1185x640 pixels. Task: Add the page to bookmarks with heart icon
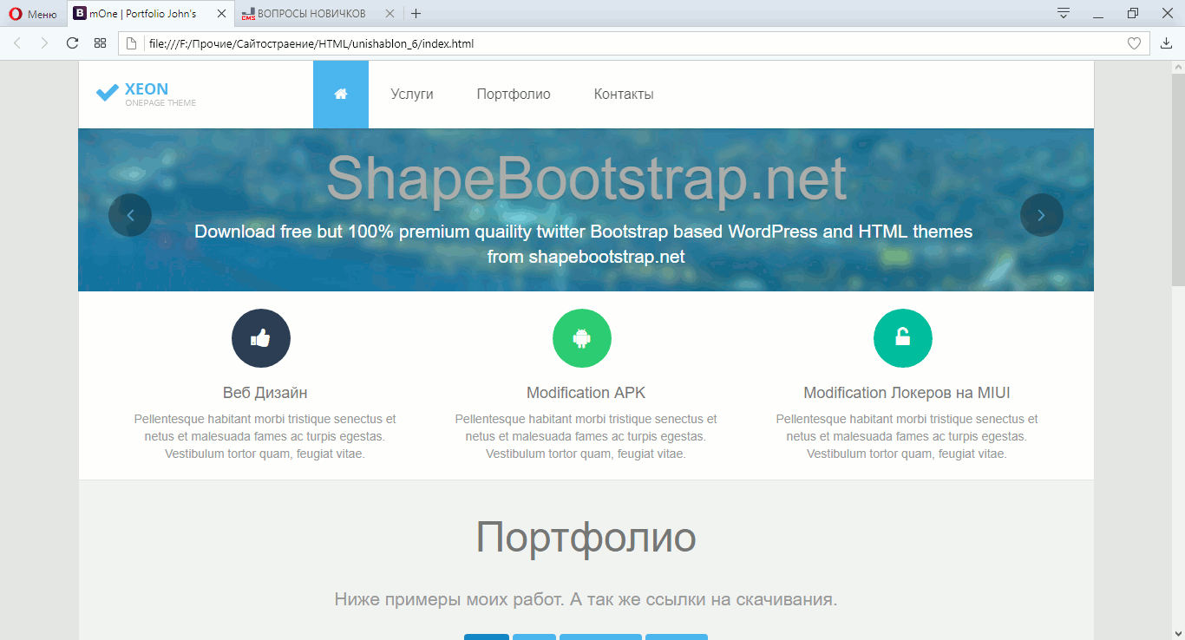[1134, 43]
